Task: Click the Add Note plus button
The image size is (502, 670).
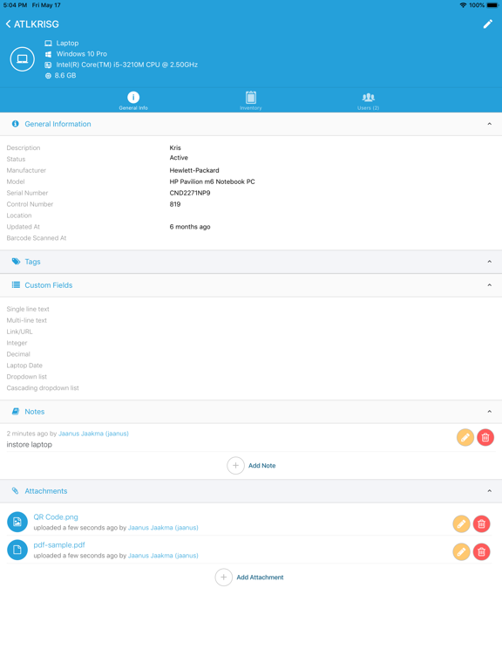Action: tap(235, 466)
